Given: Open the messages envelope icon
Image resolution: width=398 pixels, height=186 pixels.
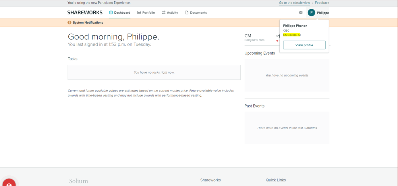Looking at the screenshot, I should (301, 13).
